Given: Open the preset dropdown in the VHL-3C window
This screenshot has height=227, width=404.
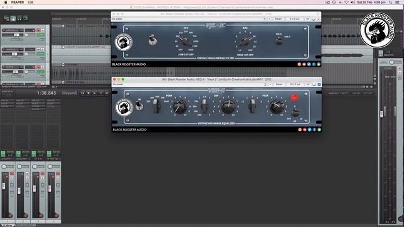Looking at the screenshot, I should tap(189, 19).
